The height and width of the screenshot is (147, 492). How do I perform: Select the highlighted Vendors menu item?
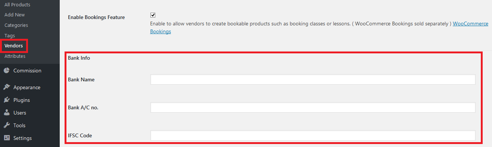pyautogui.click(x=13, y=46)
